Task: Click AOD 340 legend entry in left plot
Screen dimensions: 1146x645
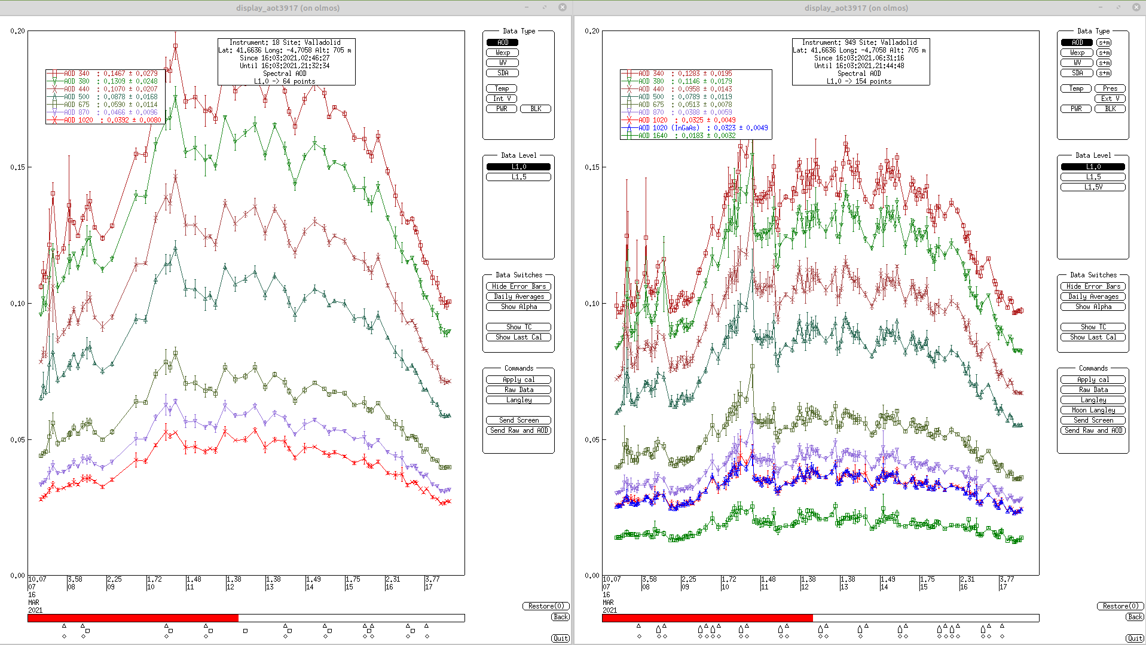Action: pyautogui.click(x=103, y=74)
